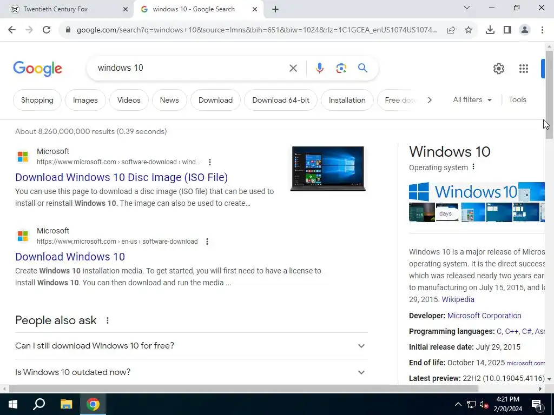Open more options beside People also ask
This screenshot has width=554, height=415.
pos(108,320)
